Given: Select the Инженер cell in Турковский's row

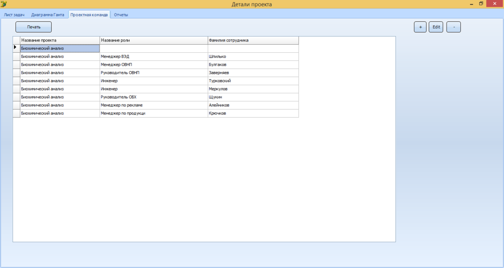Looking at the screenshot, I should coord(153,81).
